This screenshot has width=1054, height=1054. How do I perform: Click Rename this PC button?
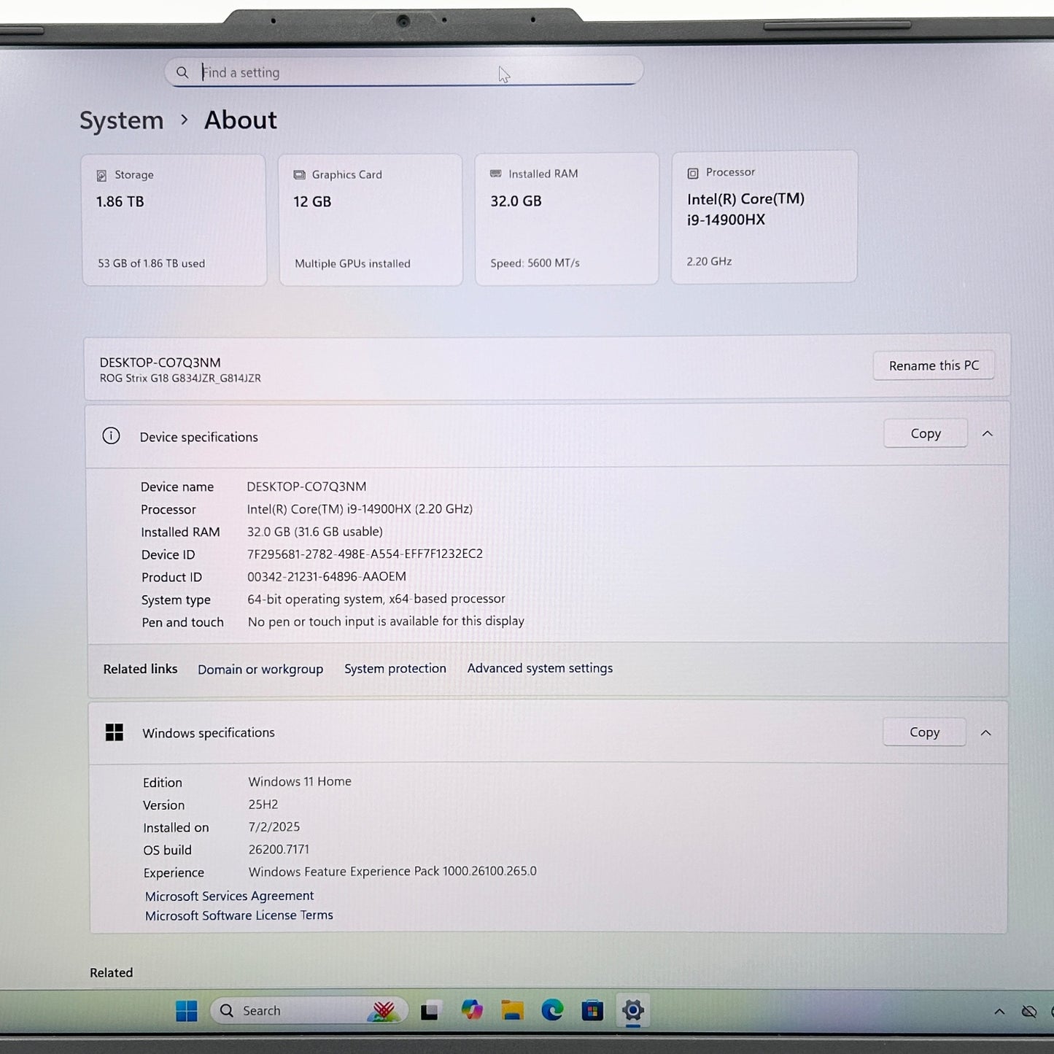(934, 365)
